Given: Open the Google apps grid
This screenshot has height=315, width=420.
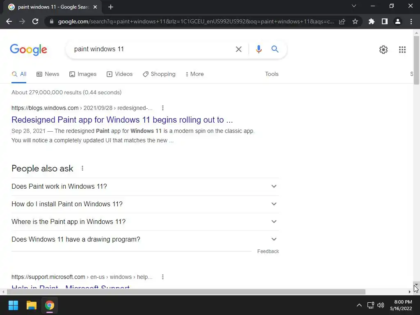Looking at the screenshot, I should 402,50.
